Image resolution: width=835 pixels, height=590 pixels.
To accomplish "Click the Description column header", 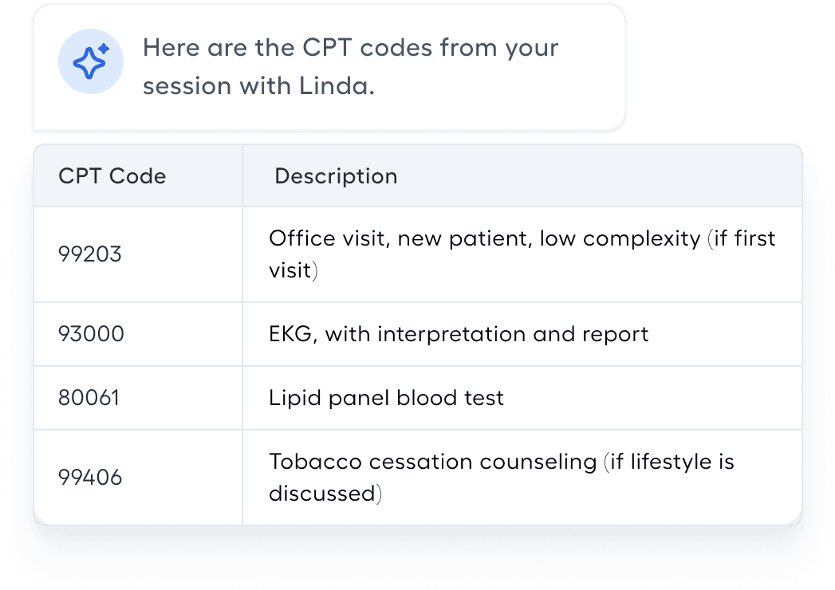I will pos(336,176).
